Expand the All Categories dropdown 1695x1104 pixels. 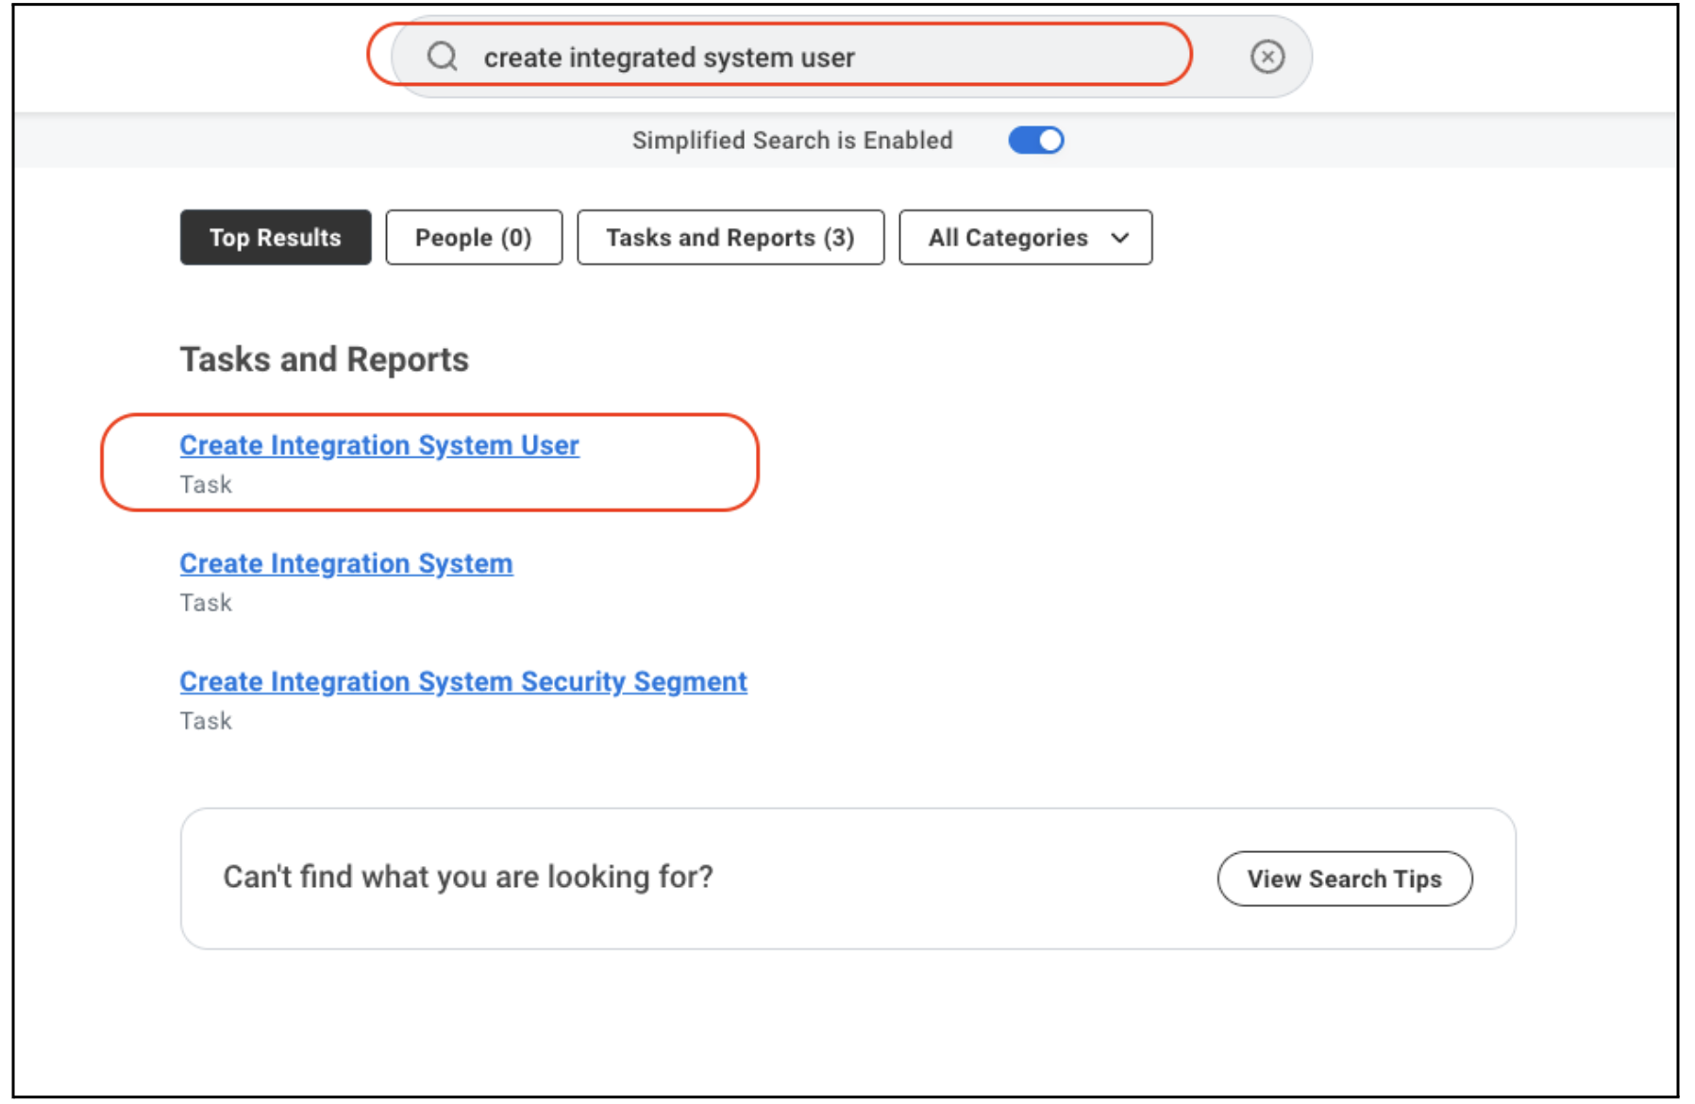click(1026, 238)
